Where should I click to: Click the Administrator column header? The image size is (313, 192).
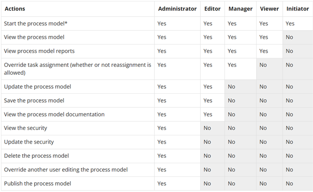(x=177, y=9)
